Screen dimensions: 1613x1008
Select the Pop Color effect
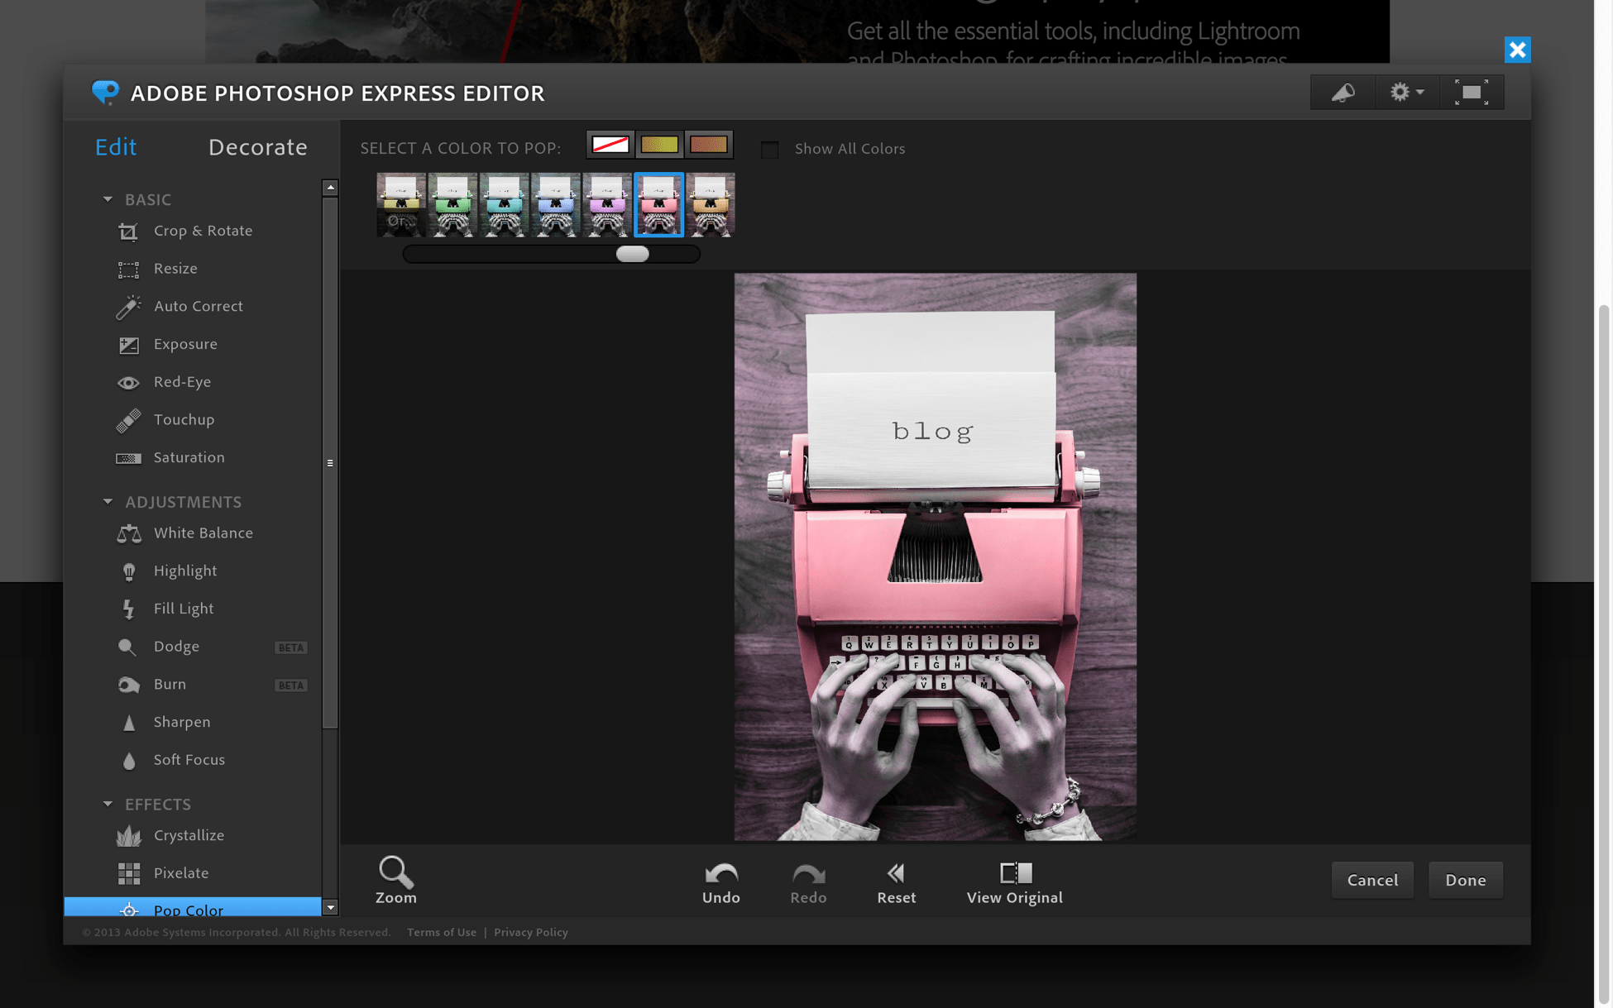click(x=188, y=910)
